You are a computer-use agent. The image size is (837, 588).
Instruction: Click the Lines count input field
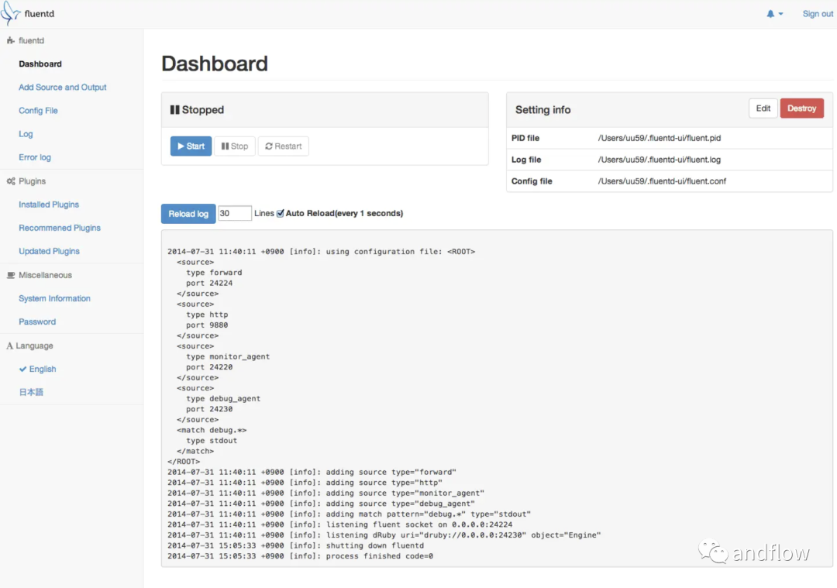234,214
